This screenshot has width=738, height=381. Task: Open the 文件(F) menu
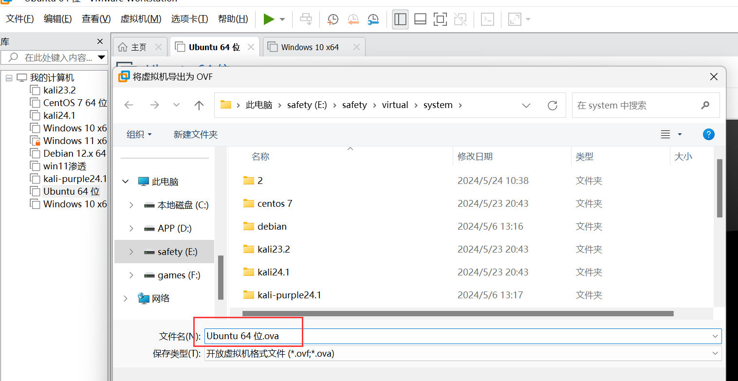(x=20, y=19)
